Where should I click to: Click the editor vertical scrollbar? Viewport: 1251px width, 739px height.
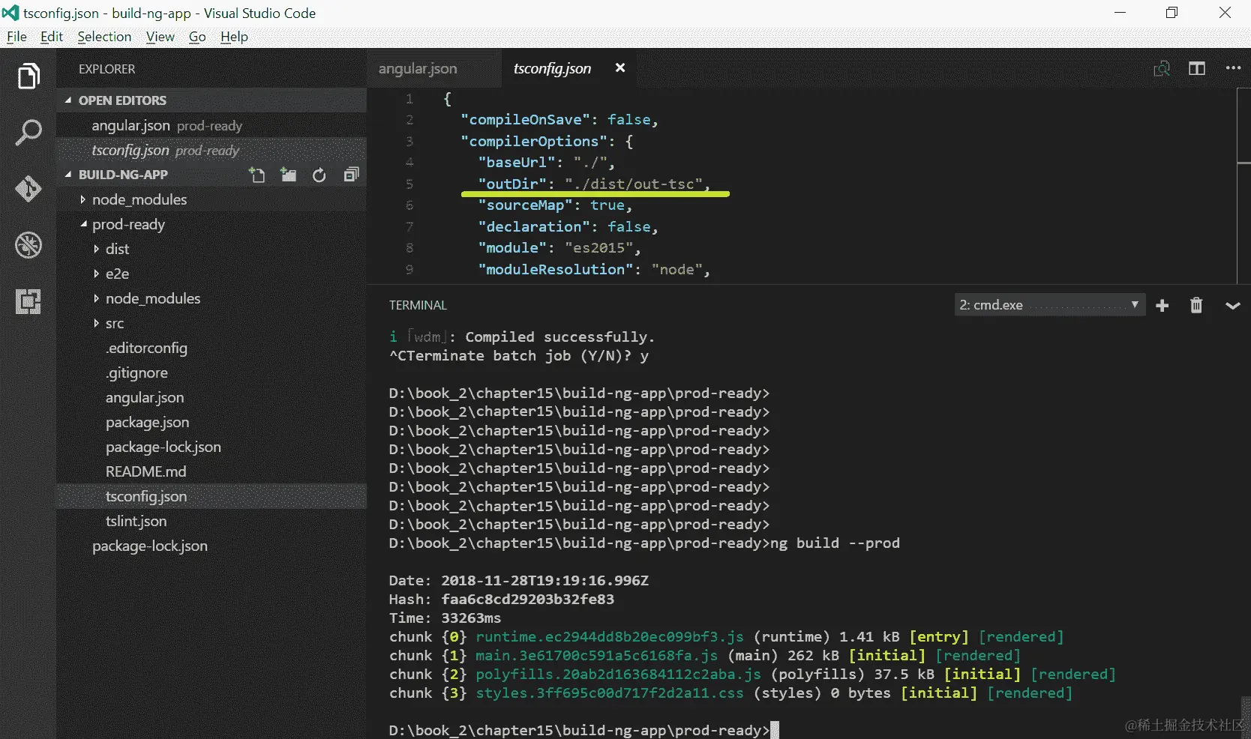[1243, 186]
